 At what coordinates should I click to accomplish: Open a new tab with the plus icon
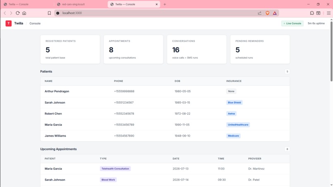click(164, 4)
